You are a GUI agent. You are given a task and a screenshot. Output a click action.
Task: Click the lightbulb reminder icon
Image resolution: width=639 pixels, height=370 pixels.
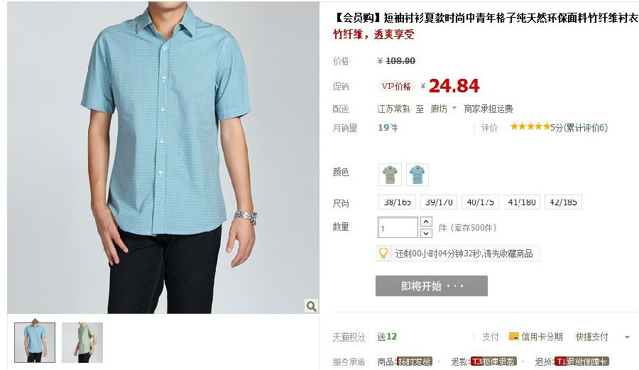tap(383, 253)
